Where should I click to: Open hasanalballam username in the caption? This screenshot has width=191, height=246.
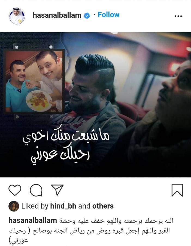pos(32,220)
